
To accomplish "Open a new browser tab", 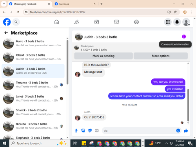I will click(x=102, y=4).
